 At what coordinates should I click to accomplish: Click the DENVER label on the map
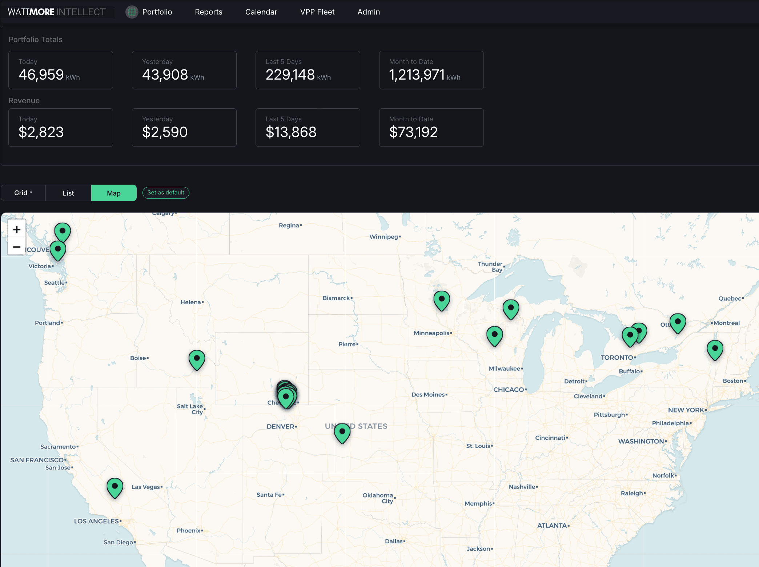(280, 426)
